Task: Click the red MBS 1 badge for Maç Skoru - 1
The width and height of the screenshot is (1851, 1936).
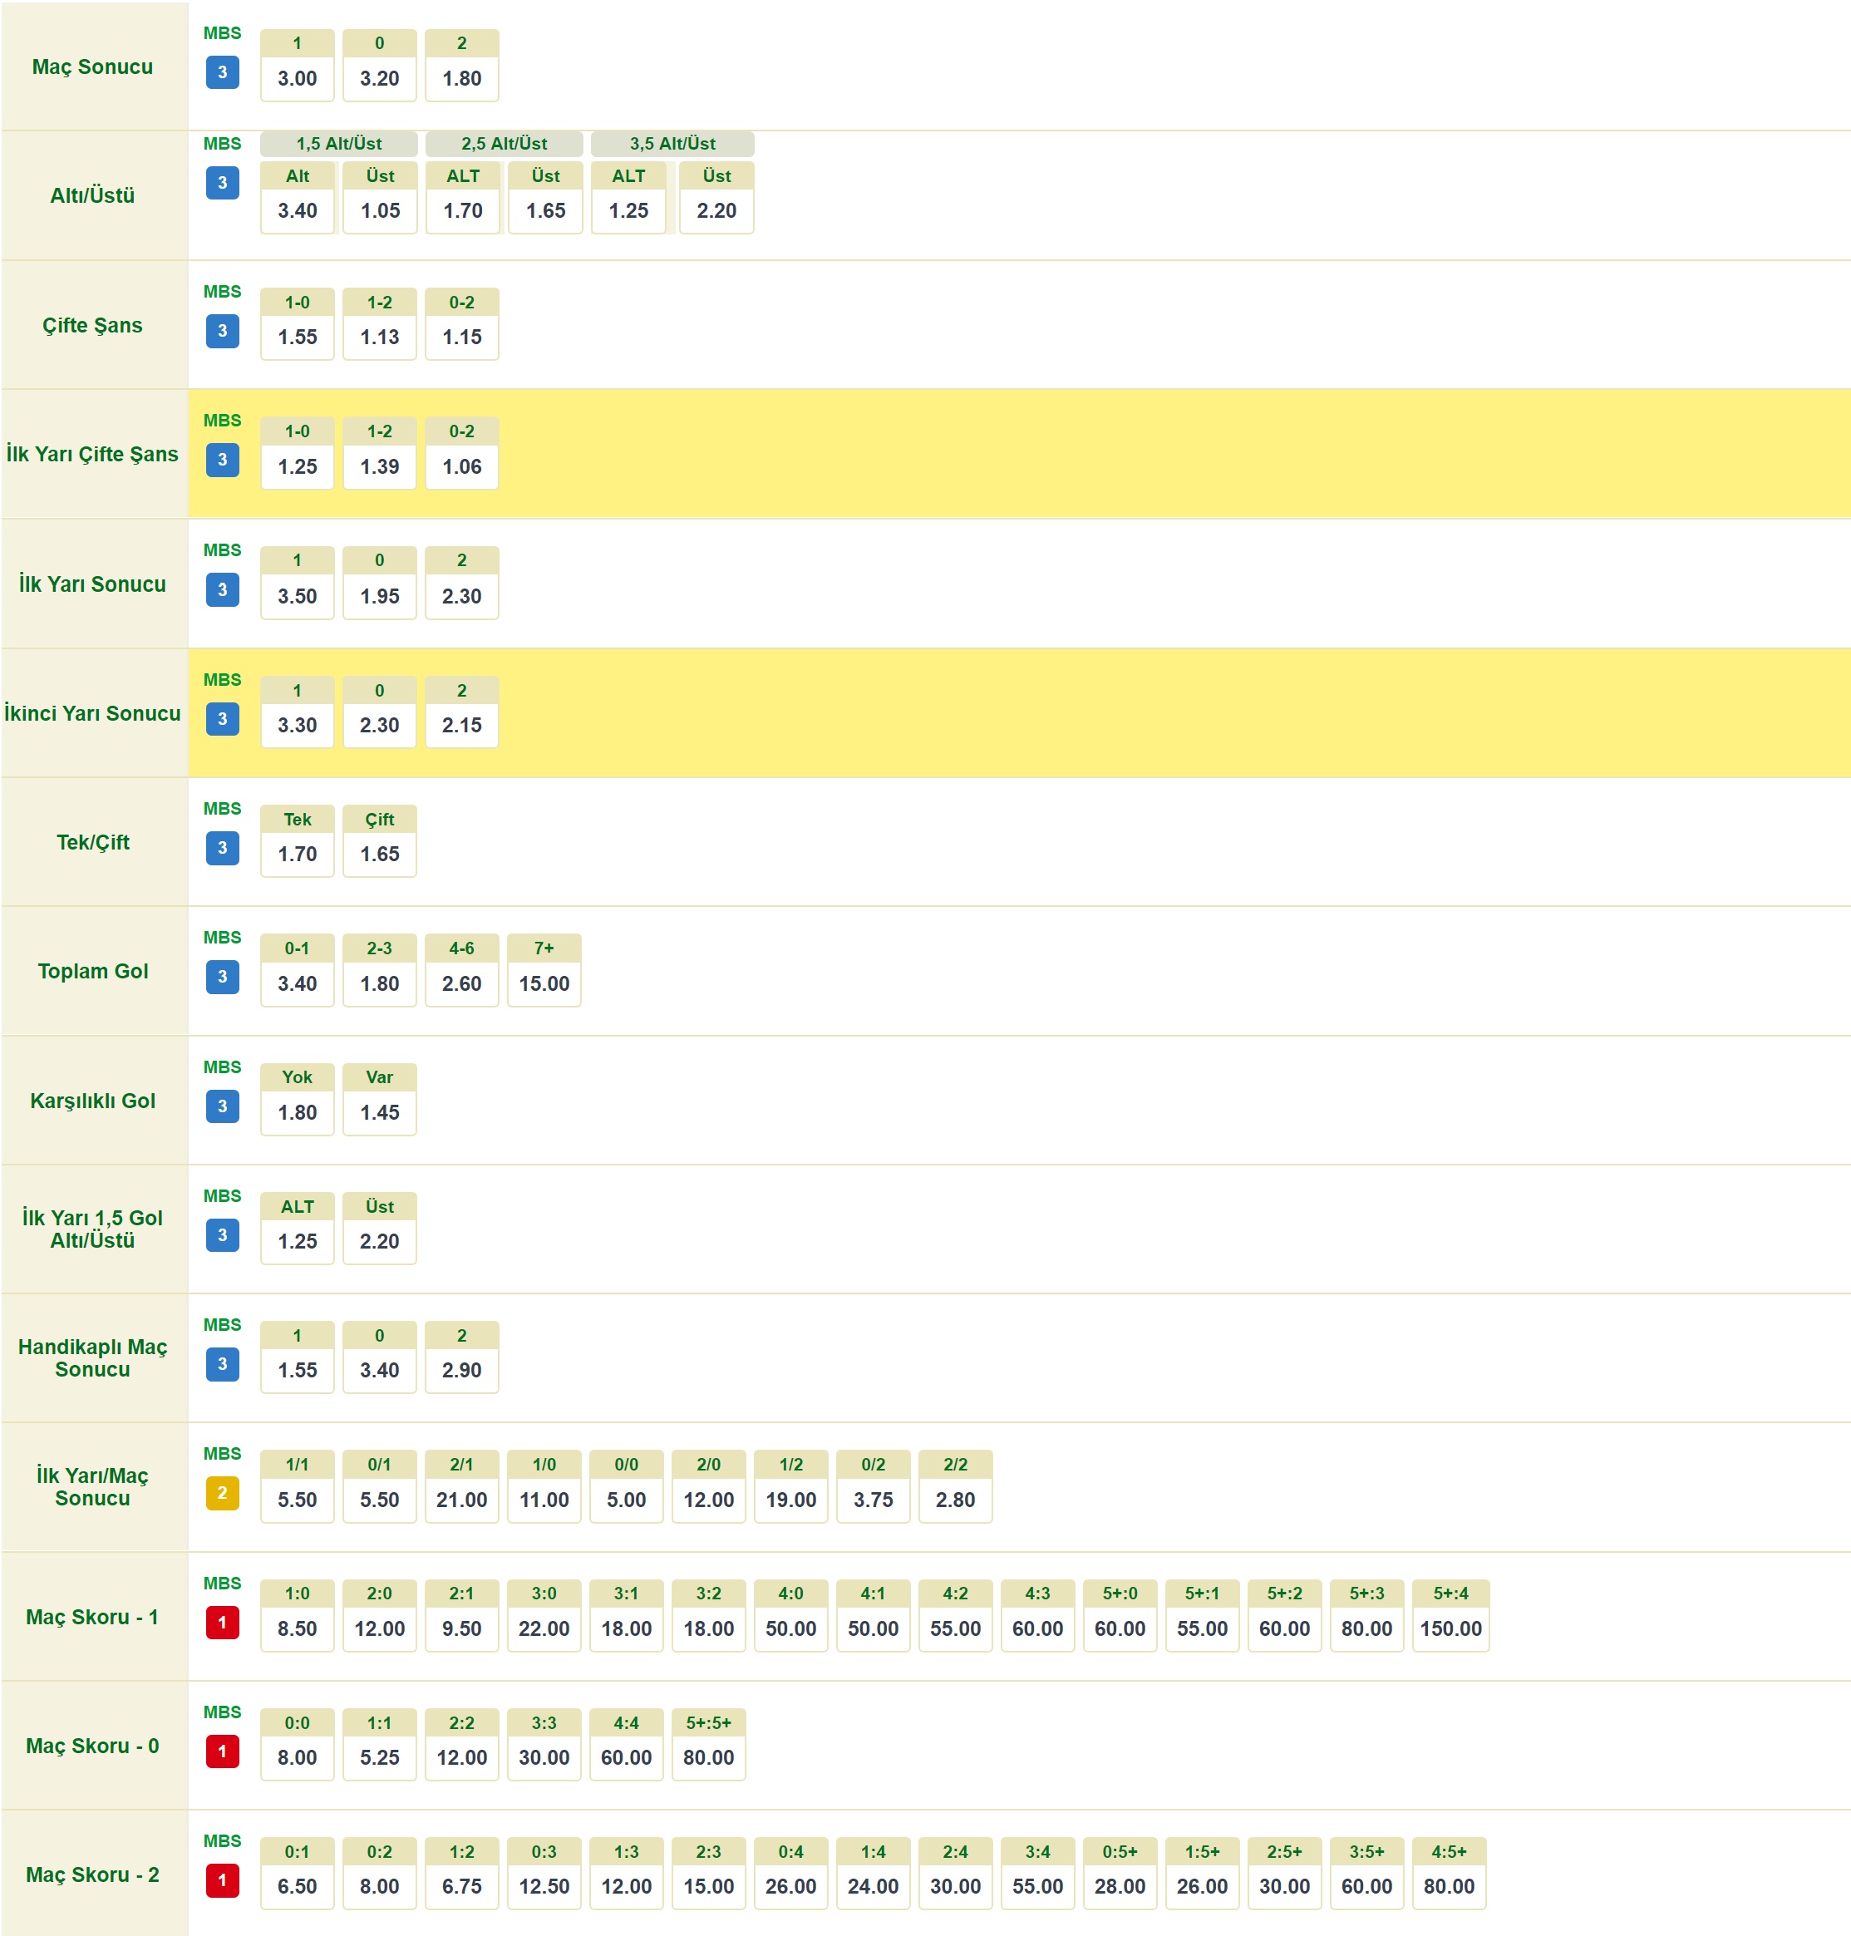Action: (222, 1623)
